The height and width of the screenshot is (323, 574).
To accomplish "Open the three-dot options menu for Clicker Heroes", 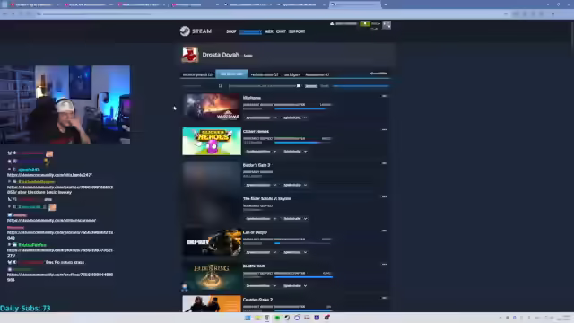I will pyautogui.click(x=384, y=129).
